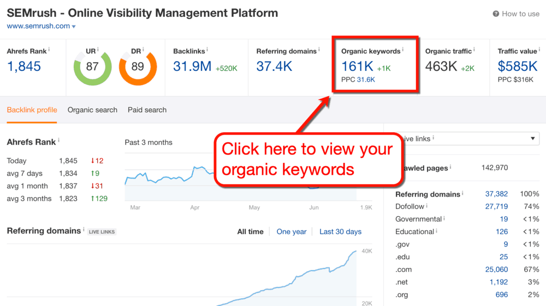
Task: Open the 37.4K referring domains number
Action: pos(275,66)
